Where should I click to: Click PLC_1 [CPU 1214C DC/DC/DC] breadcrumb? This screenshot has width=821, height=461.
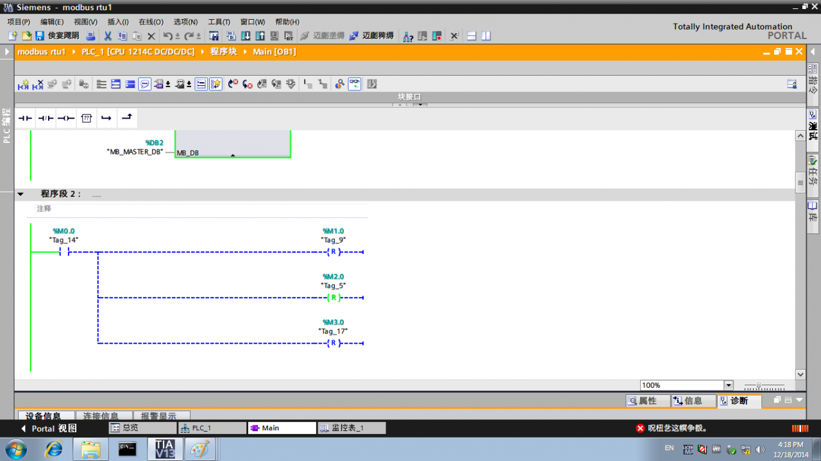138,52
